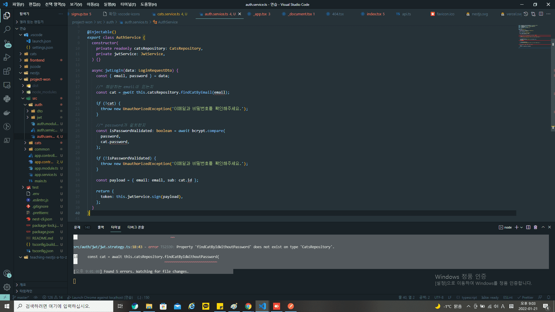Split the terminal panel
555x312 pixels.
tap(528, 227)
